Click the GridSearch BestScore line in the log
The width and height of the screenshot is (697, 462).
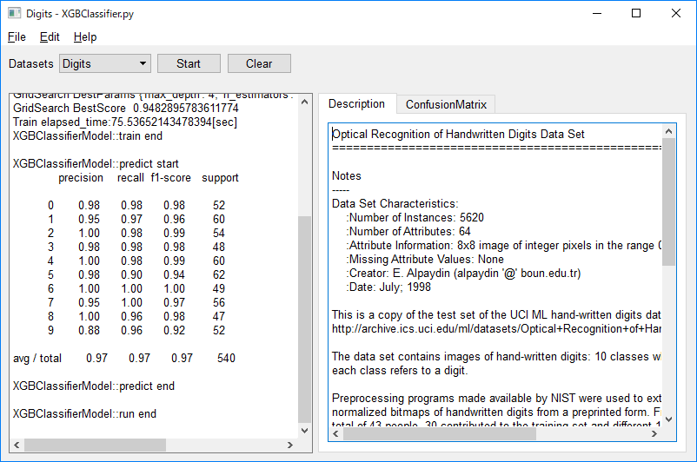coord(126,108)
